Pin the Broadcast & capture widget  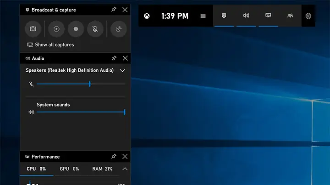(114, 10)
